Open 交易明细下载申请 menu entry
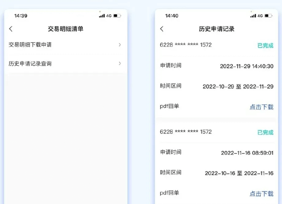The height and width of the screenshot is (204, 282). pyautogui.click(x=30, y=45)
